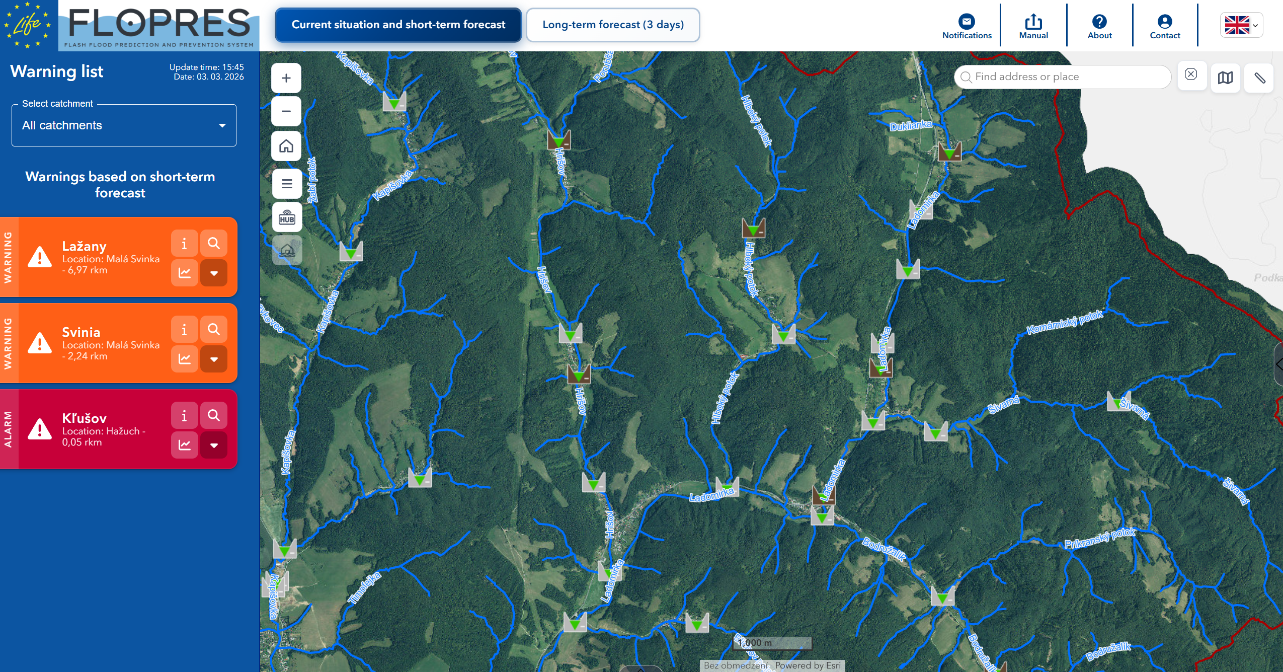Screen dimensions: 1283x672
Task: Open the basemap gallery icon
Action: (x=1225, y=78)
